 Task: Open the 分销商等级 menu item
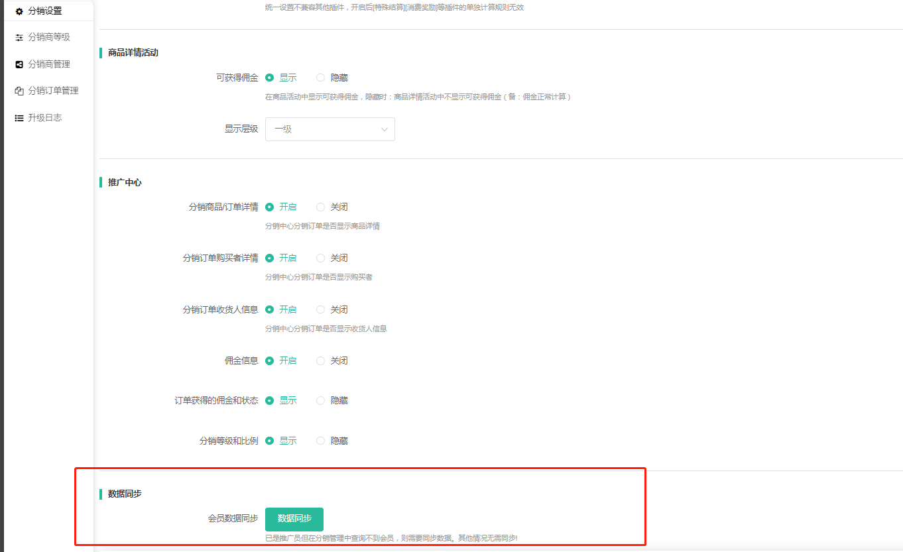pyautogui.click(x=48, y=38)
